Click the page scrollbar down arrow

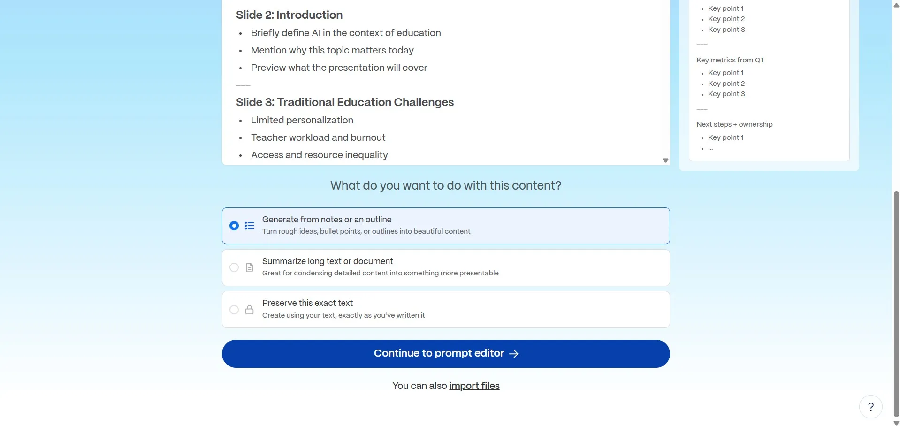click(x=896, y=423)
